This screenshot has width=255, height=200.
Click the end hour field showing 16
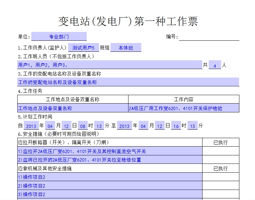(176, 126)
